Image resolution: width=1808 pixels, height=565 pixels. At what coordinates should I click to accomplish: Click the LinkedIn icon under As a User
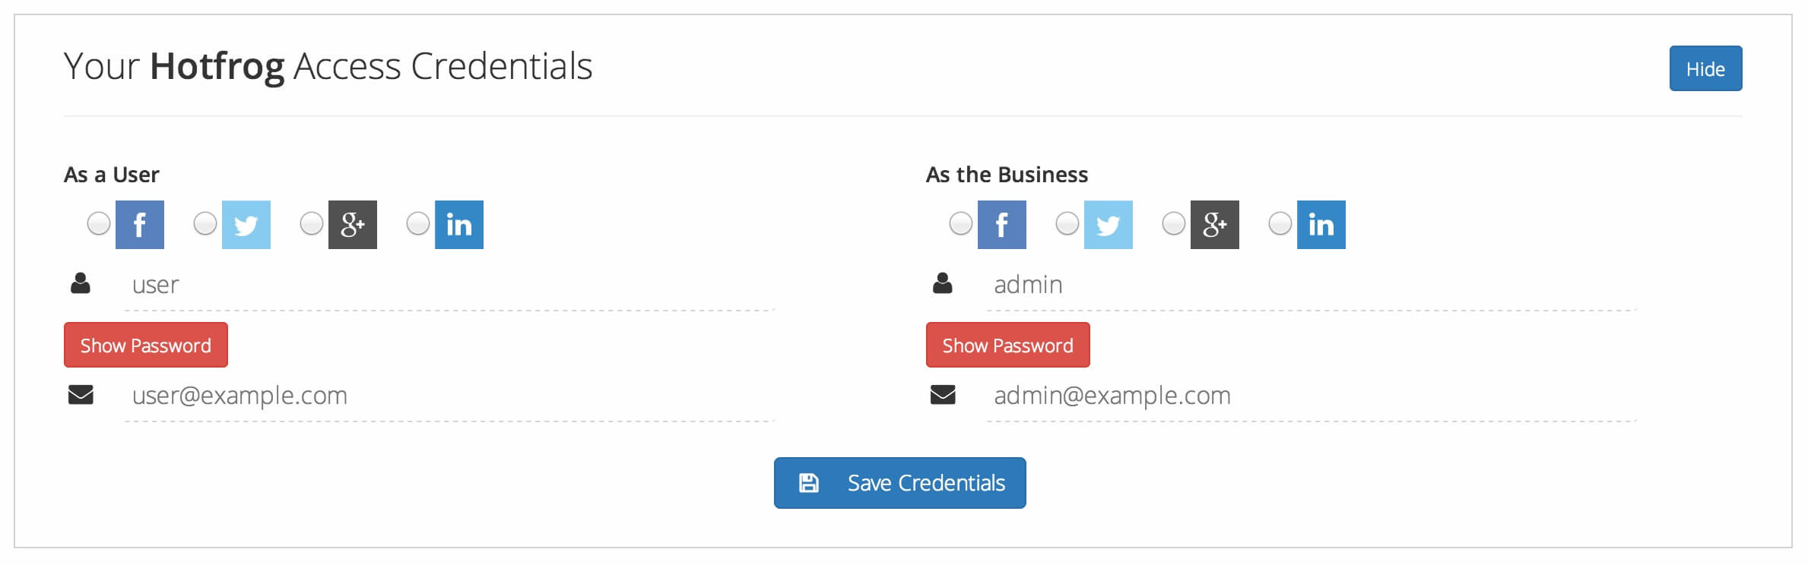459,225
